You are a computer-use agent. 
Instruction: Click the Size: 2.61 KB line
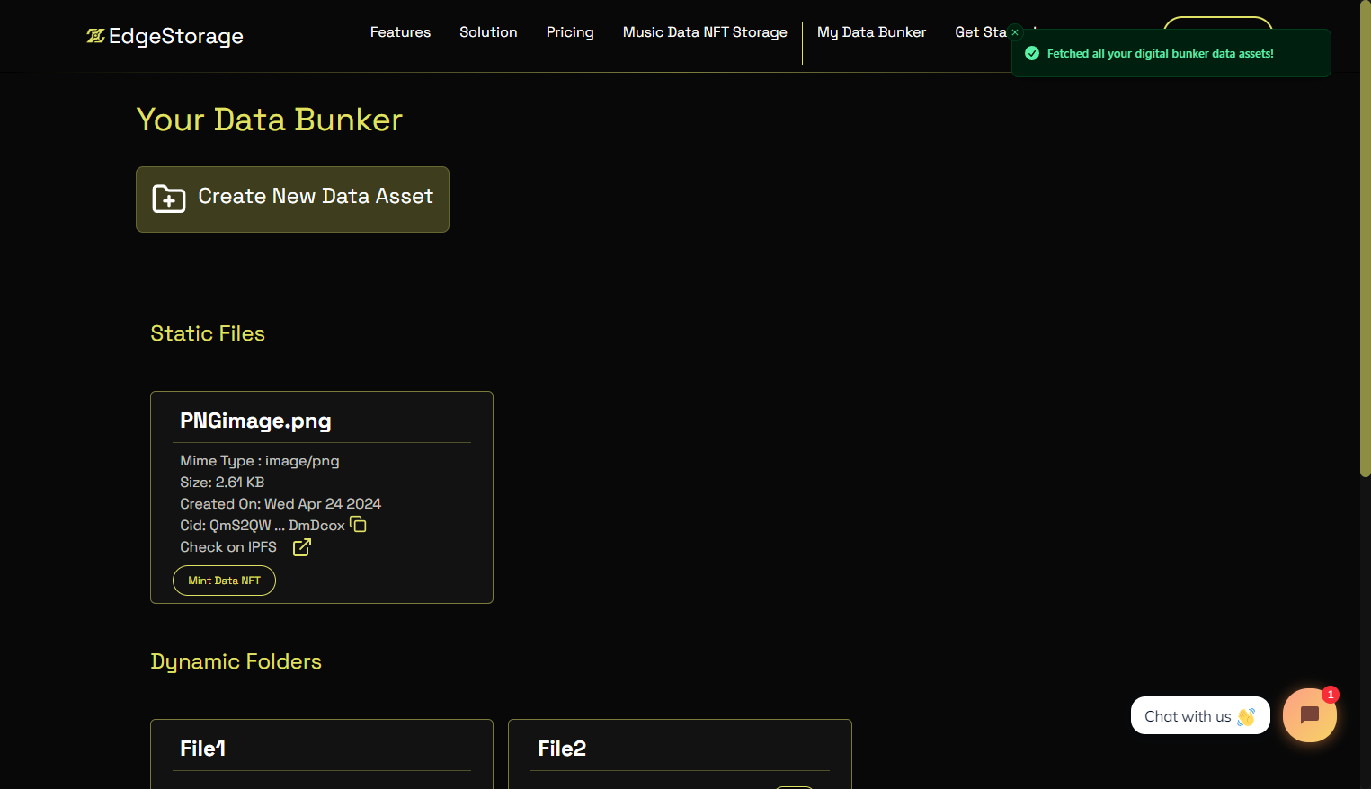(x=222, y=483)
